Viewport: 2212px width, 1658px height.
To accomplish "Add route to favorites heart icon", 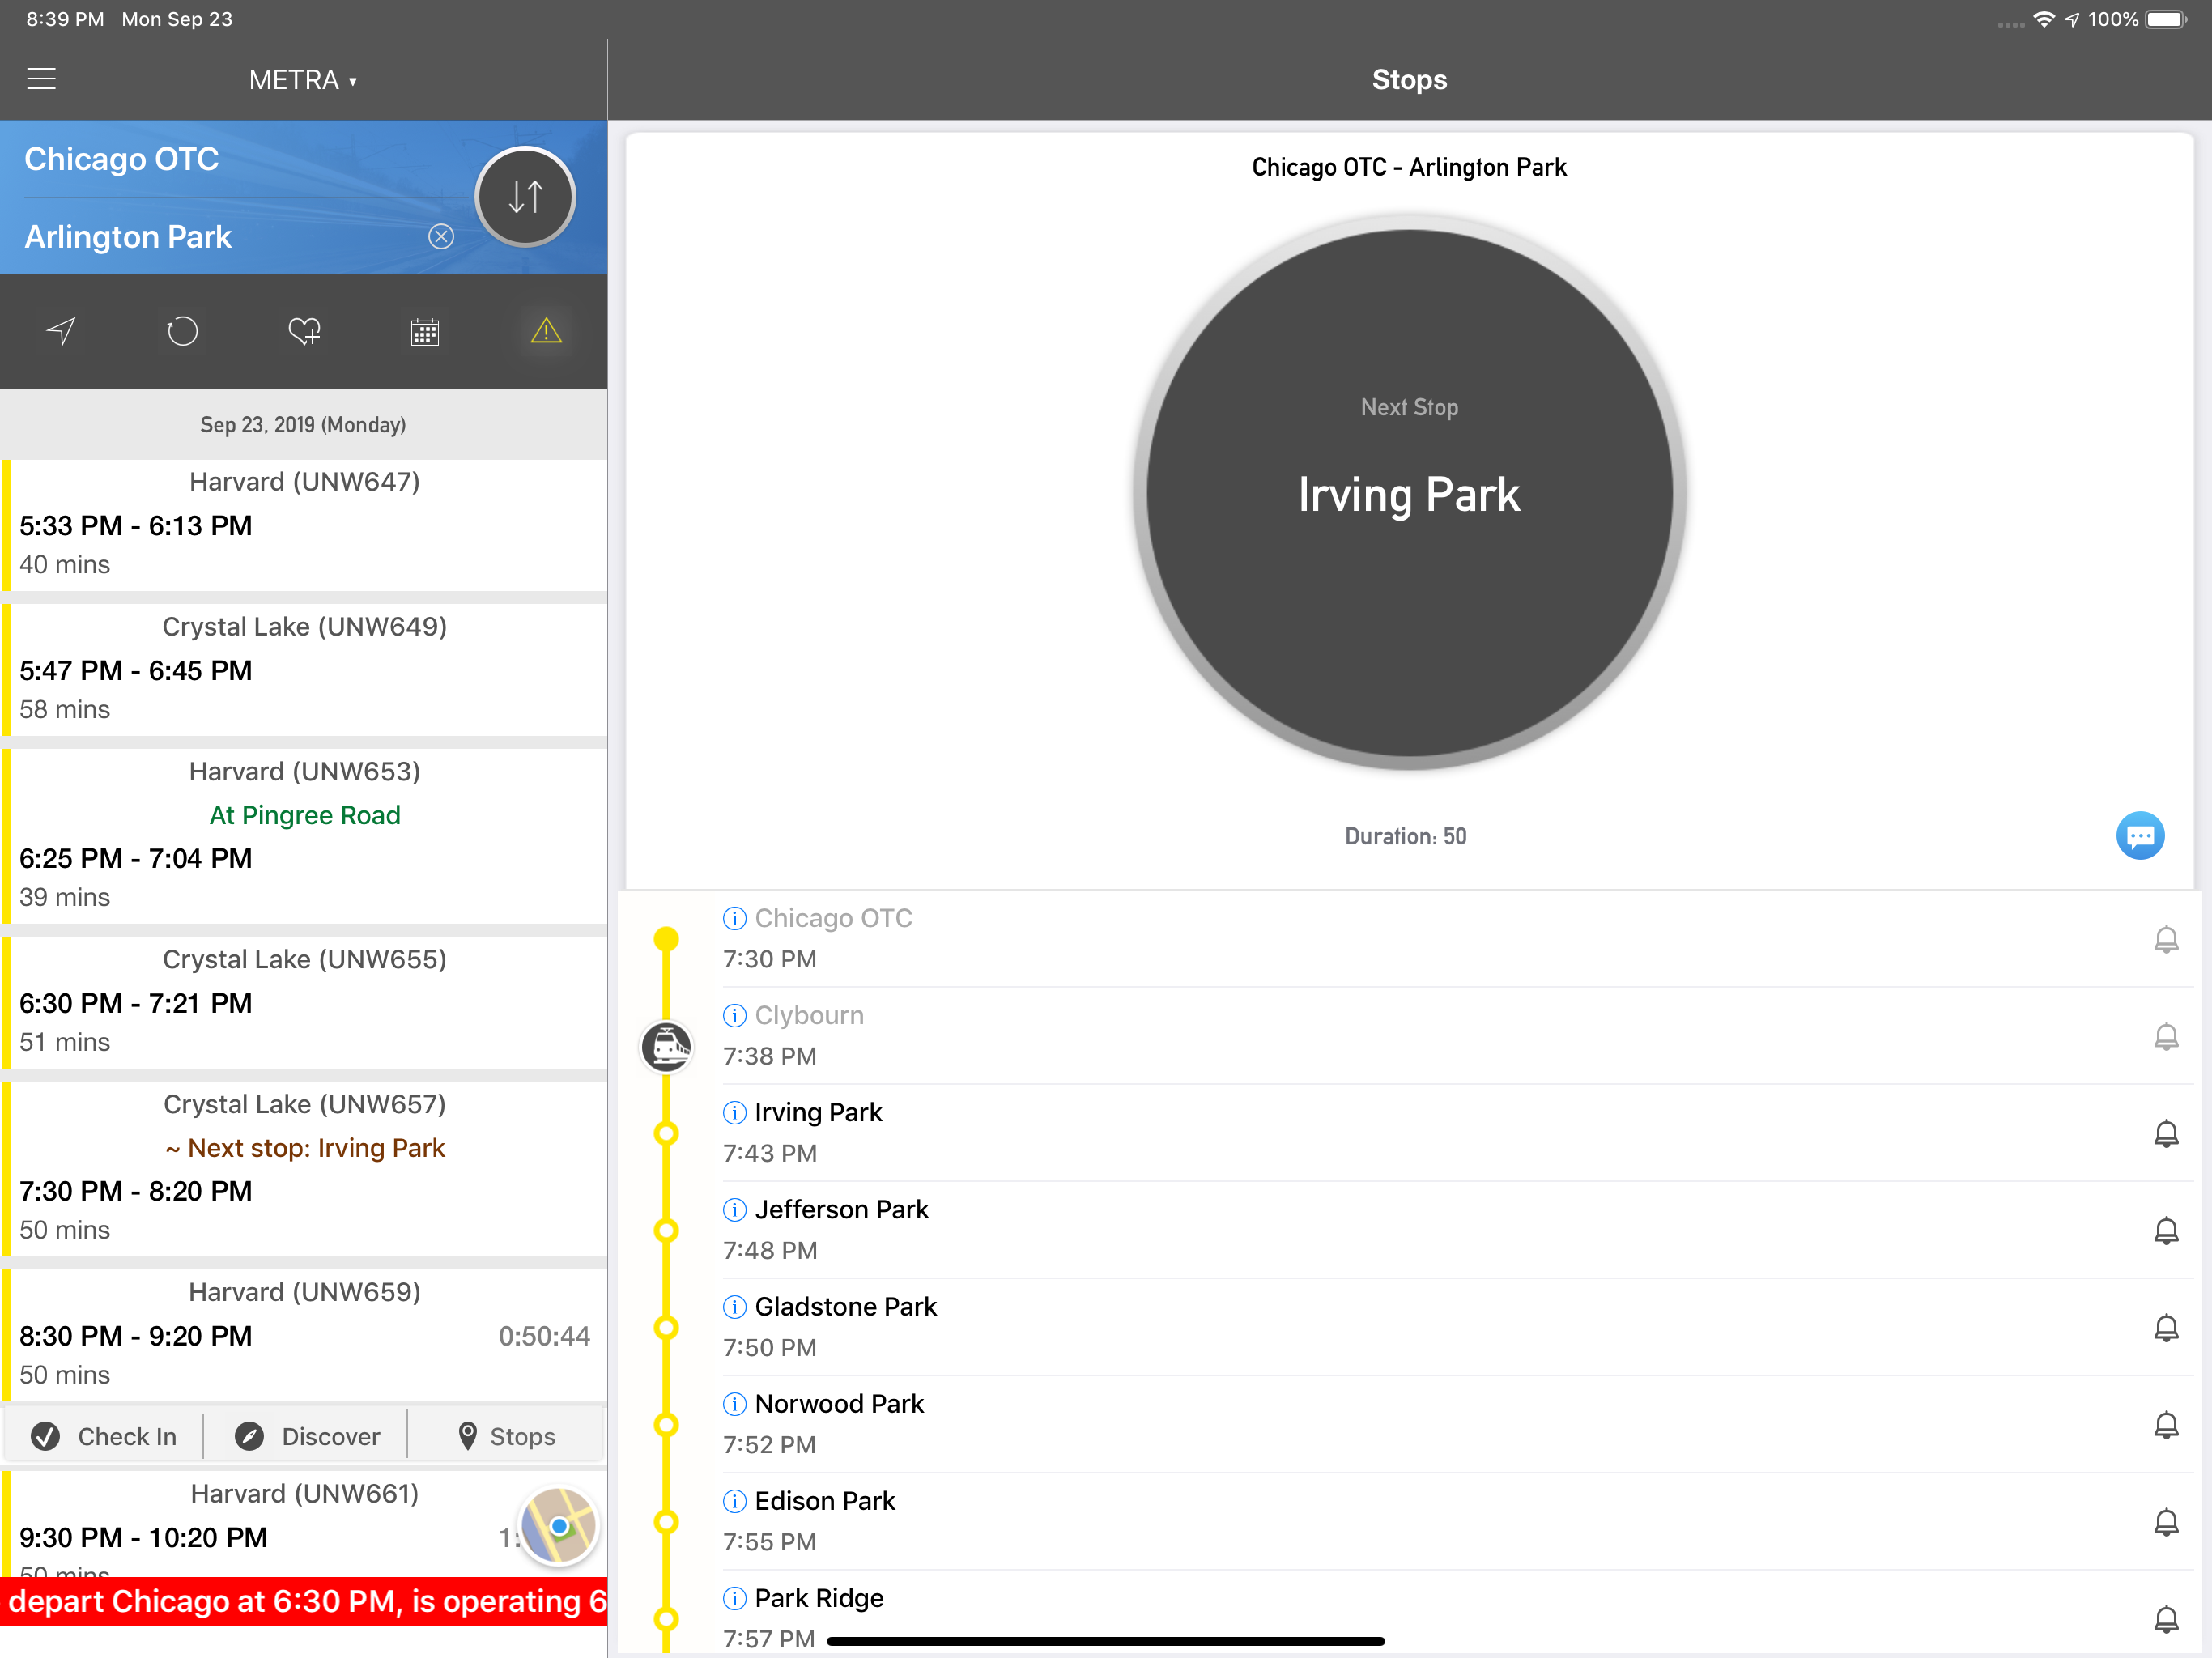I will pos(304,331).
